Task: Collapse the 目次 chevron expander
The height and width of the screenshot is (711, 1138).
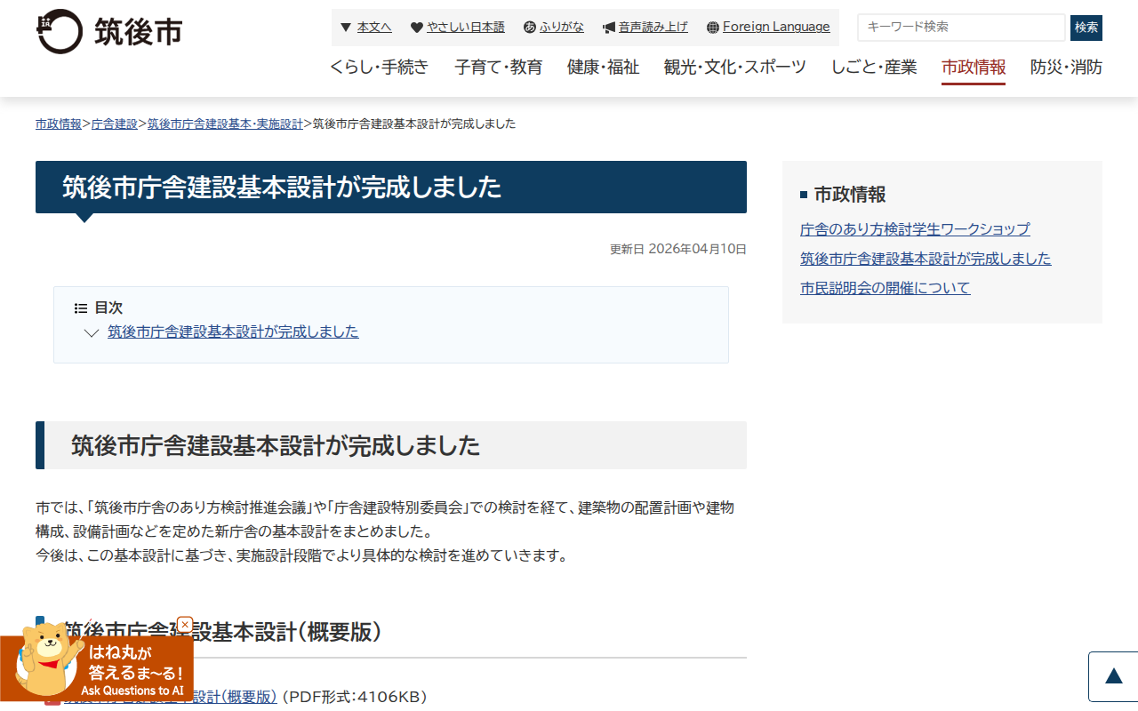Action: [x=92, y=333]
